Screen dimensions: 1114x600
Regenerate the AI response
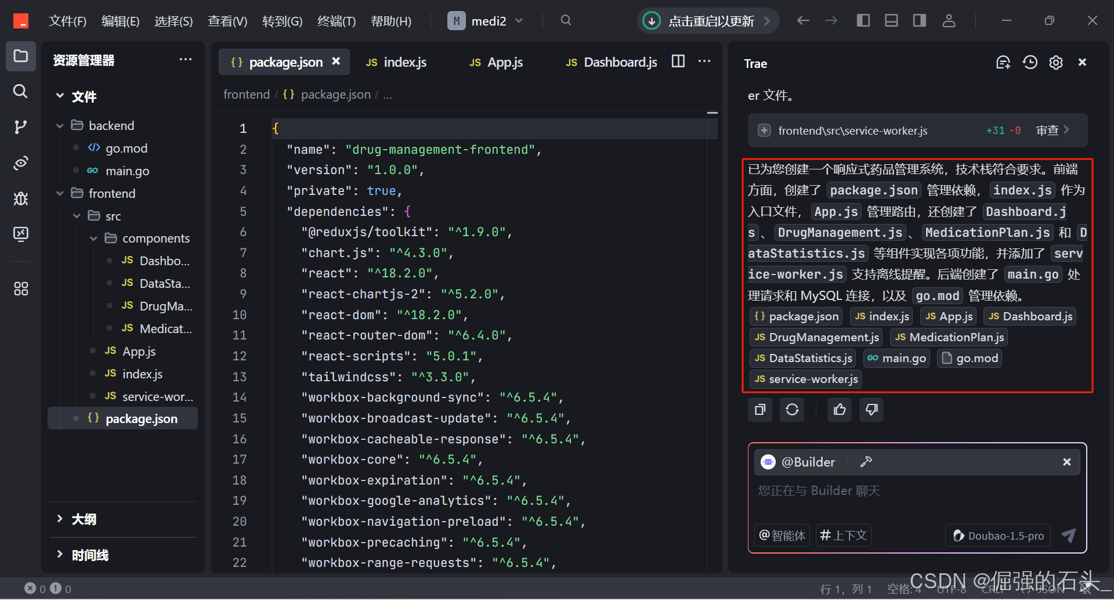[x=792, y=410]
